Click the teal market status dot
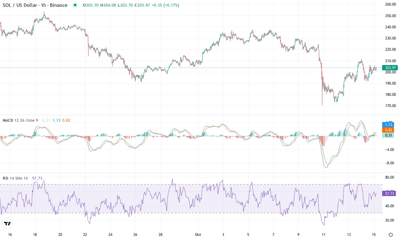This screenshot has width=399, height=239. pyautogui.click(x=75, y=5)
